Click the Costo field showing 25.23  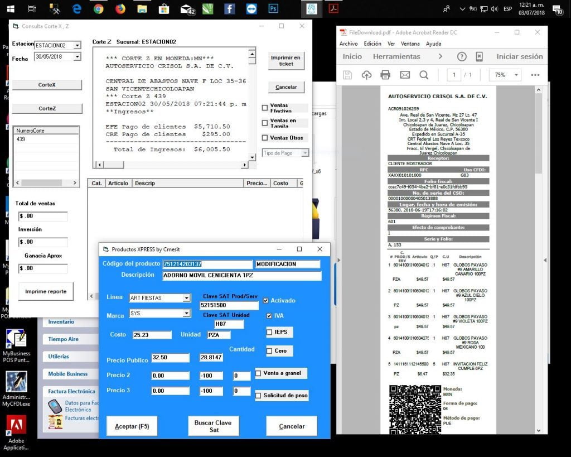[152, 335]
